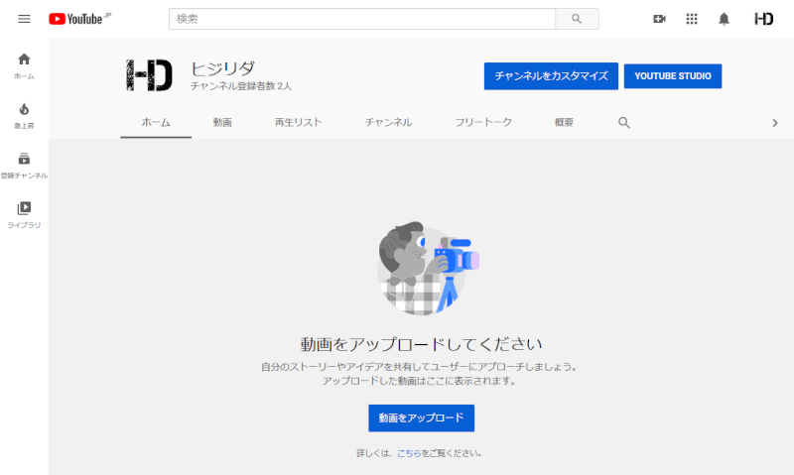Follow the こちら link
Viewport: 794px width, 475px height.
pyautogui.click(x=409, y=453)
